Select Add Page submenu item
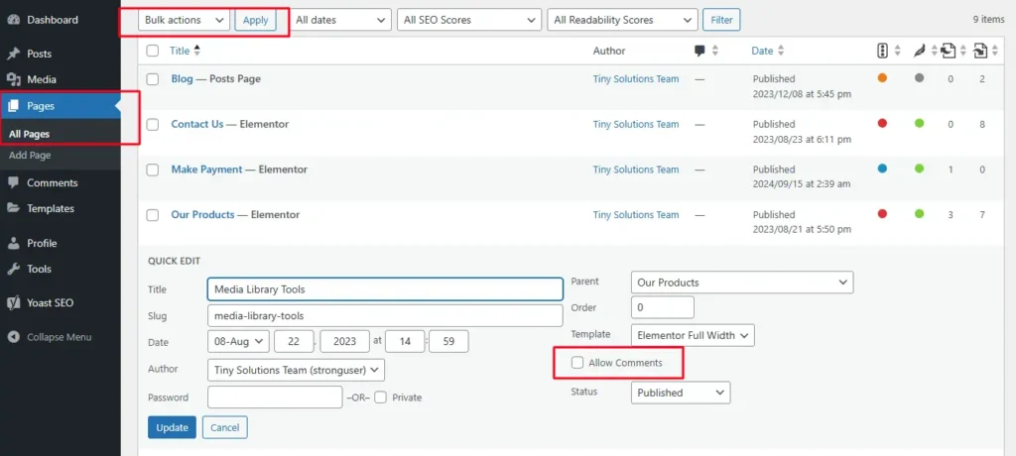The image size is (1016, 456). point(30,156)
